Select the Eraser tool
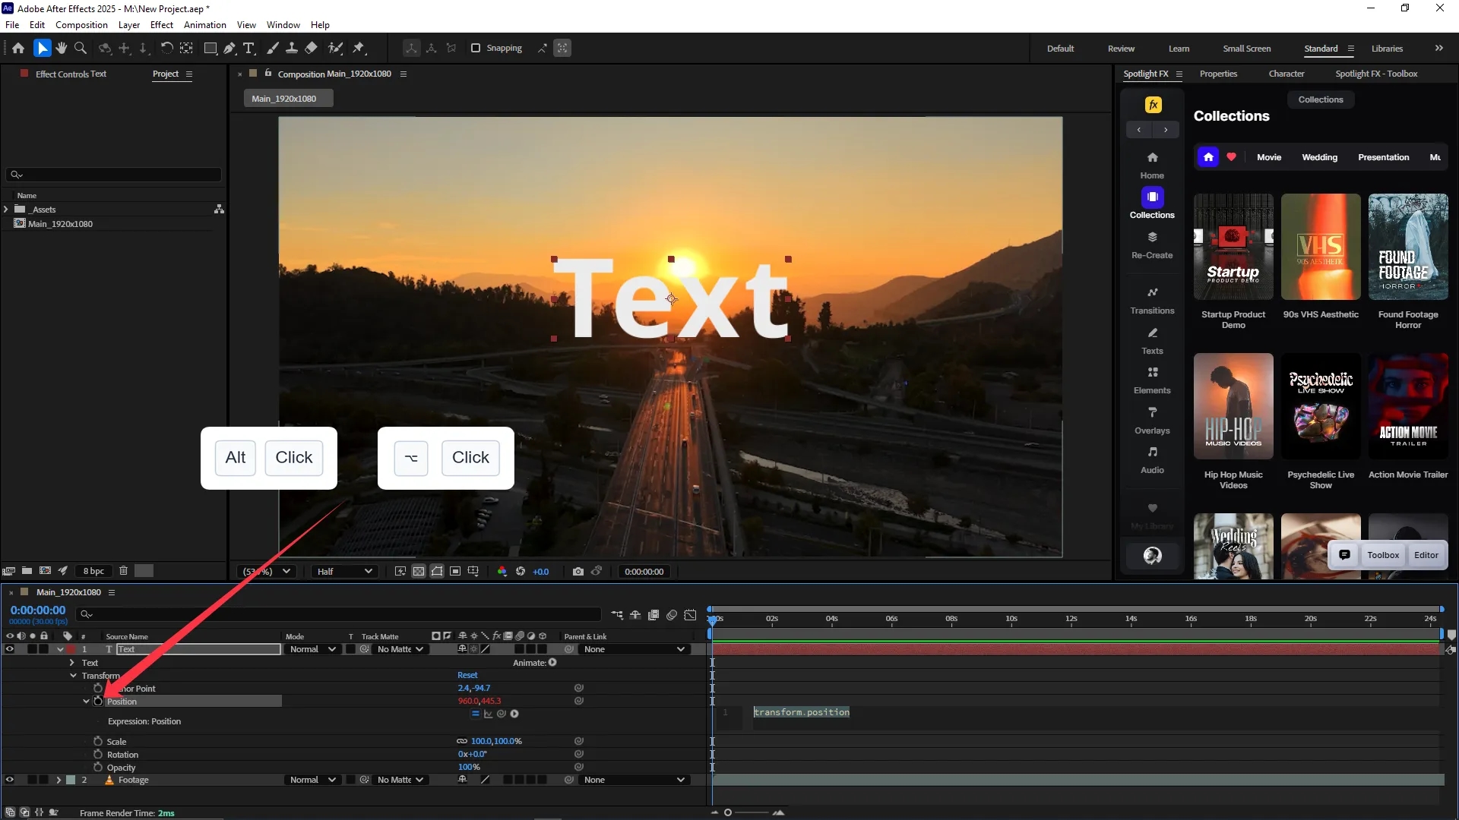This screenshot has height=820, width=1459. [x=311, y=48]
